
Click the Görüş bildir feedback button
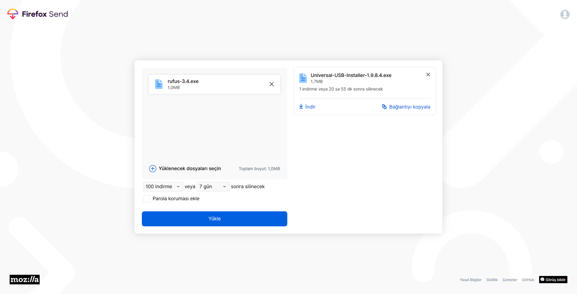pos(553,280)
